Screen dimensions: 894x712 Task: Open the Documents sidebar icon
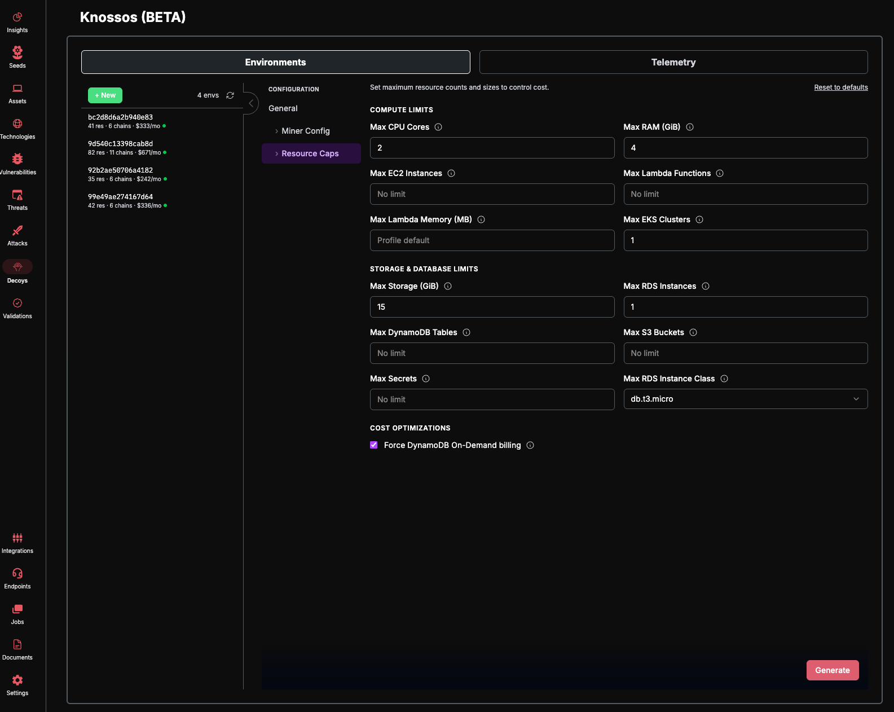[x=17, y=644]
